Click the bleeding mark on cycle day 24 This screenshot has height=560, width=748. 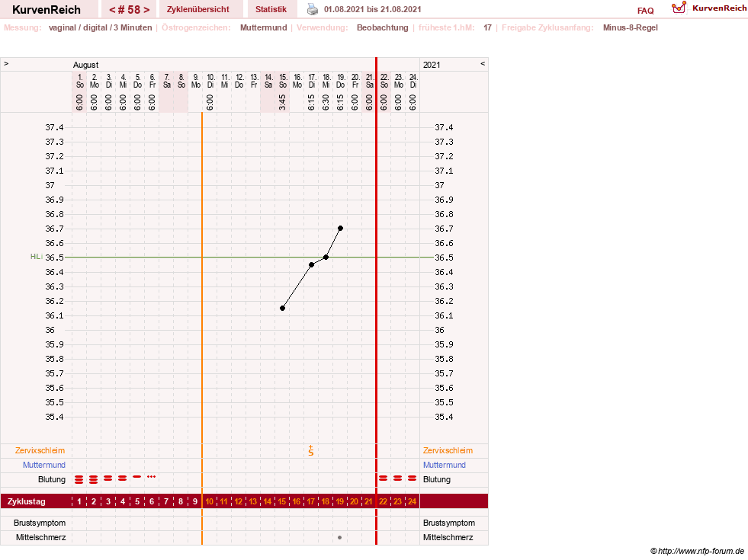[x=413, y=478]
